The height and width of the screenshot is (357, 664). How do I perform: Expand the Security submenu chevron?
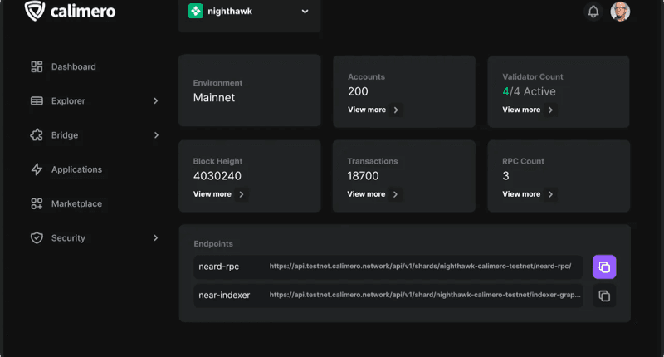coord(155,238)
